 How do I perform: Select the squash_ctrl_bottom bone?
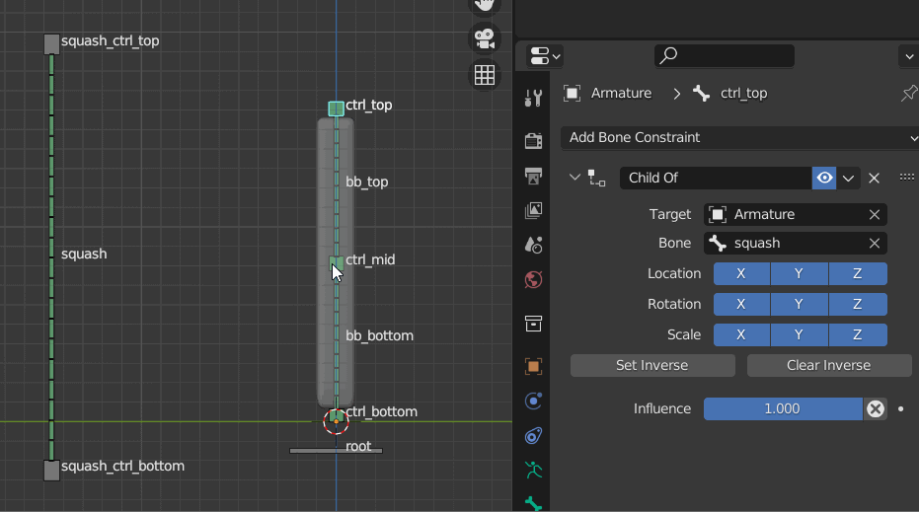coord(51,470)
